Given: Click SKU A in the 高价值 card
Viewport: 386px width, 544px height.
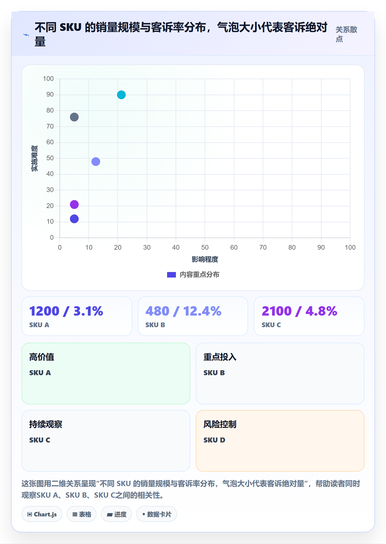Looking at the screenshot, I should (40, 373).
